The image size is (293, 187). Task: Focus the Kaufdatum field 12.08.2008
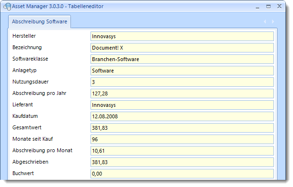tap(182, 116)
